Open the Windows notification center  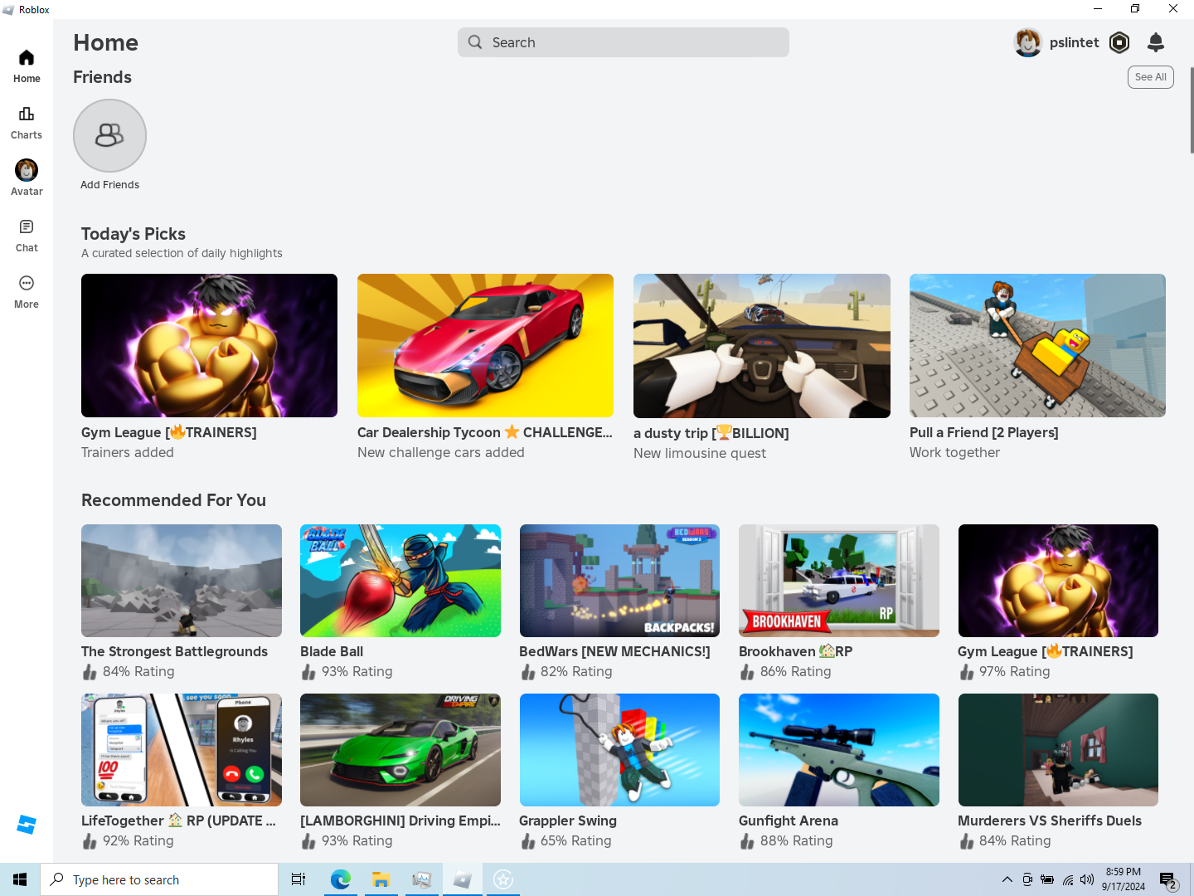[1168, 879]
